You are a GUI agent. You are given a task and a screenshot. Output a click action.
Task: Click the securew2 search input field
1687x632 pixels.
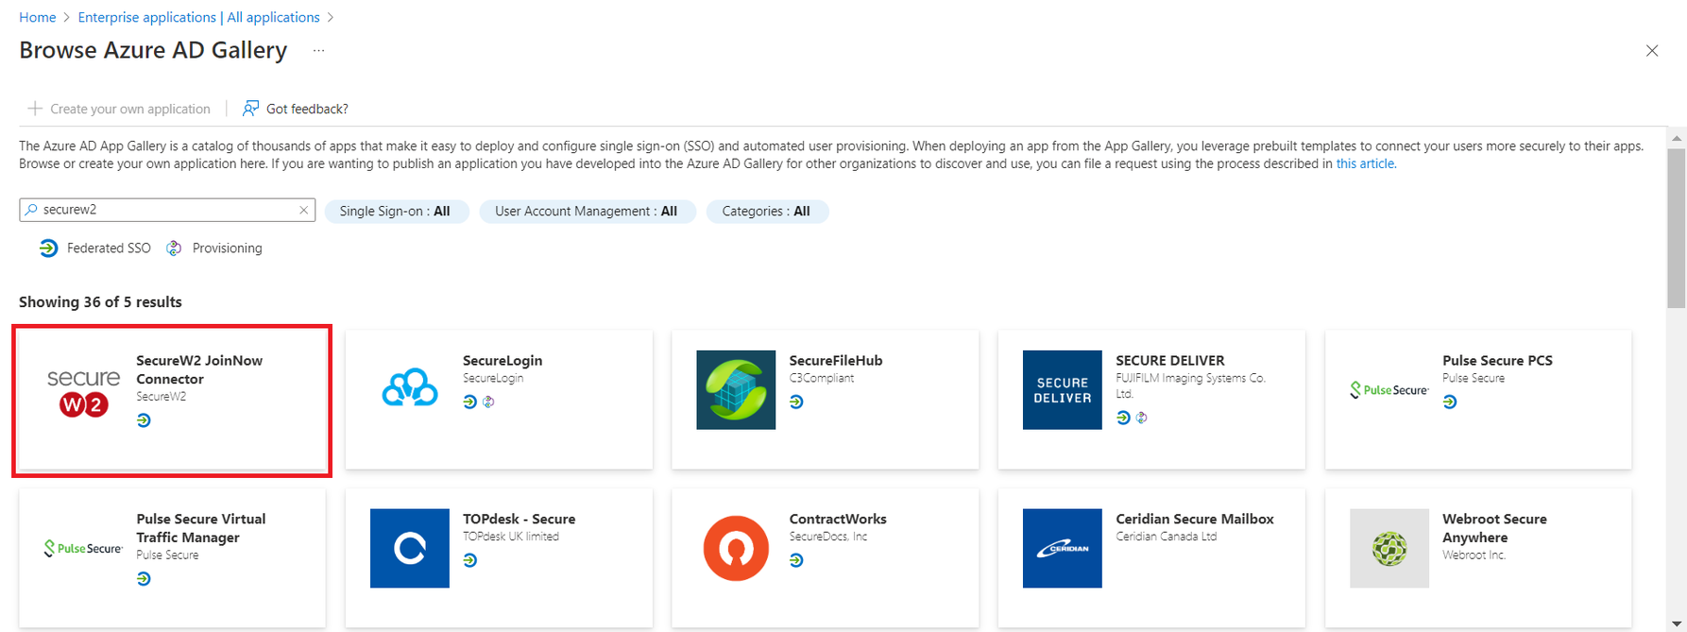point(167,210)
